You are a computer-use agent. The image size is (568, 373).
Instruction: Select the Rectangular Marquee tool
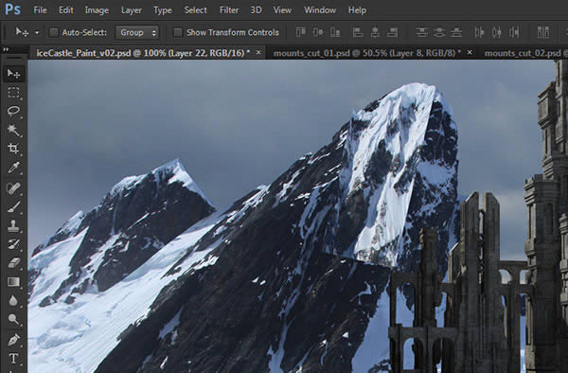(14, 93)
